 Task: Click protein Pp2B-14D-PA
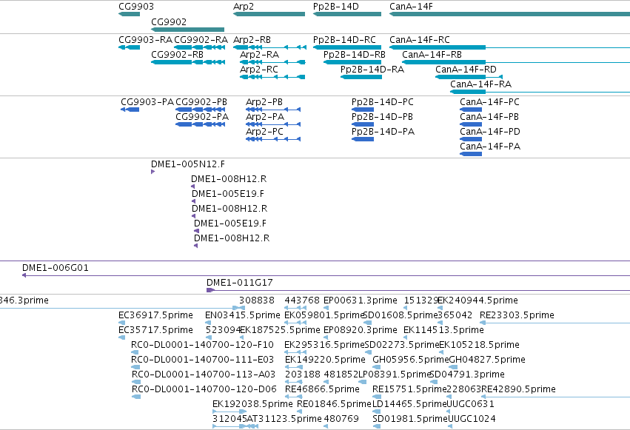(363, 139)
